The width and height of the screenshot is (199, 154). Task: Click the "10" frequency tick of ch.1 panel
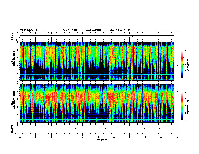(x=17, y=42)
